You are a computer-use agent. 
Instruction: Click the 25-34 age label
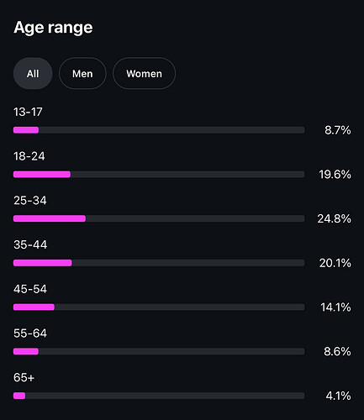30,201
